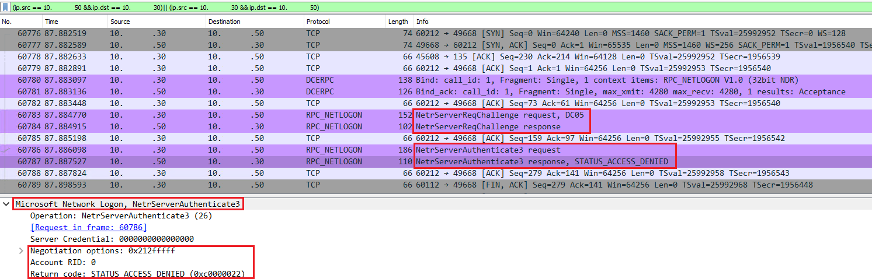Select DCERPC Bind packet 60780
This screenshot has height=279, width=872.
(x=436, y=80)
